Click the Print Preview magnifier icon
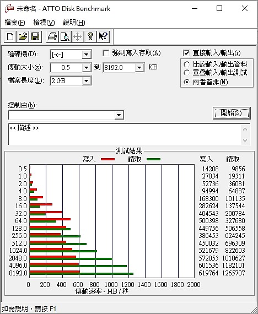258x314 pixels. (65, 37)
